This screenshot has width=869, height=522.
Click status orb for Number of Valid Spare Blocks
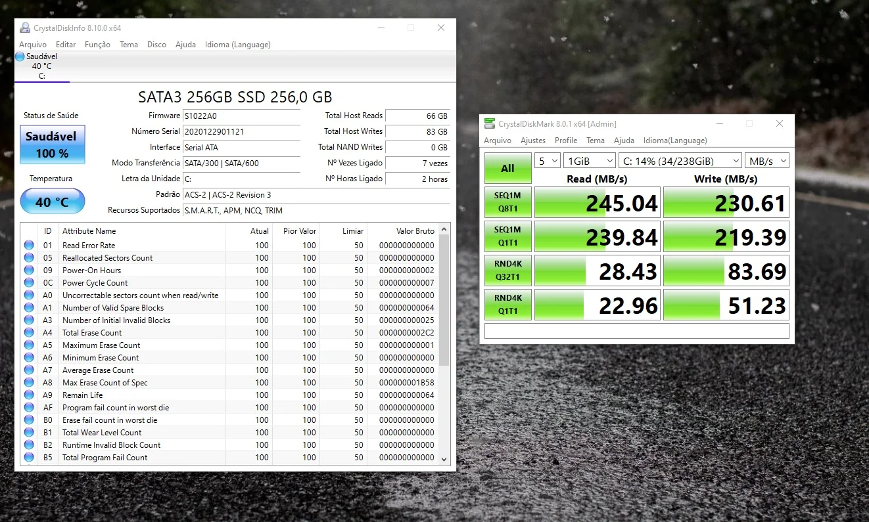click(x=29, y=308)
